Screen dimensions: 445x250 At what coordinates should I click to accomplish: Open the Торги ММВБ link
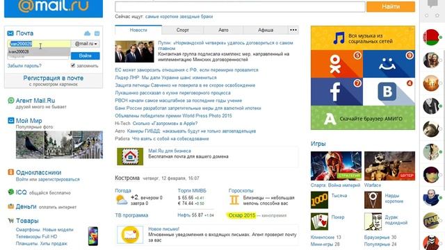coord(192,190)
